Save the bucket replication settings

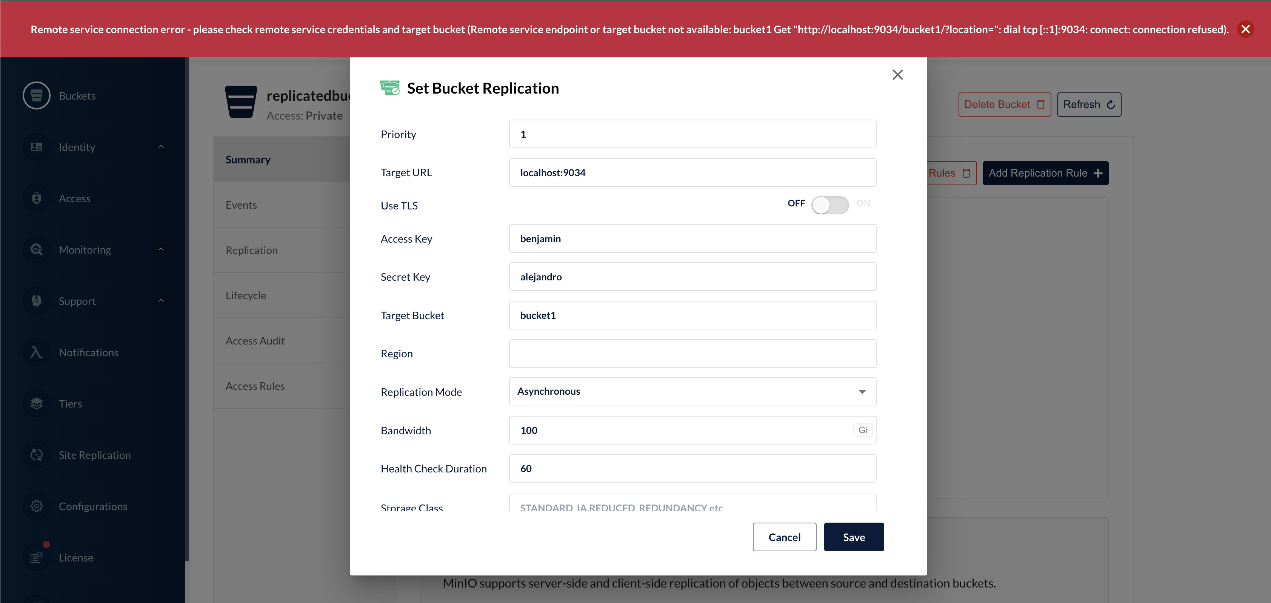pyautogui.click(x=853, y=537)
